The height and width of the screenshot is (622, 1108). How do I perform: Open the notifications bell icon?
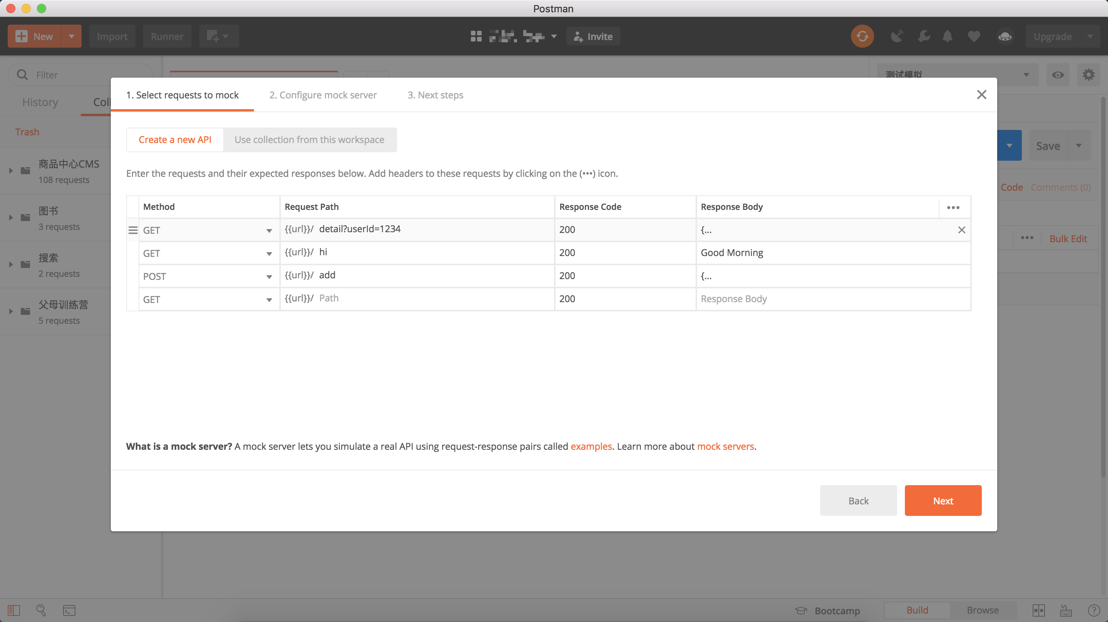[x=948, y=37]
